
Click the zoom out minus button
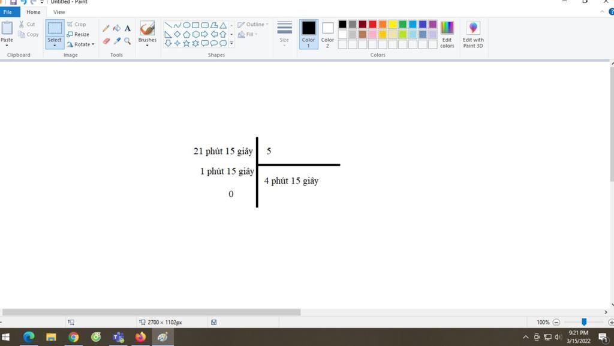click(556, 322)
